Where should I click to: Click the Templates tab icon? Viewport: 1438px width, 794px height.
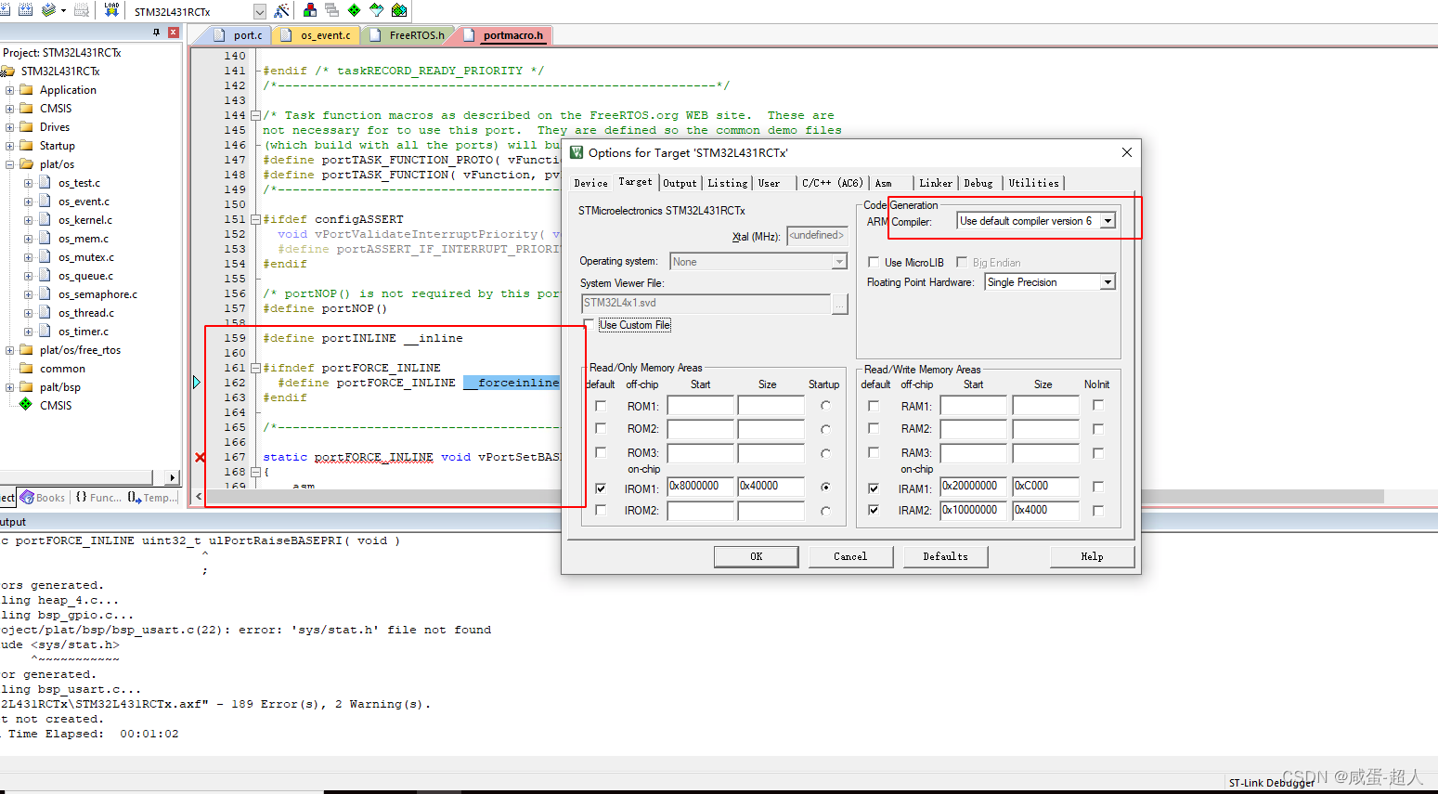tap(135, 498)
